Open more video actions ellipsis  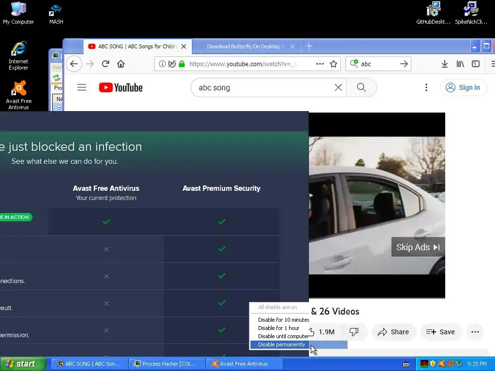475,332
